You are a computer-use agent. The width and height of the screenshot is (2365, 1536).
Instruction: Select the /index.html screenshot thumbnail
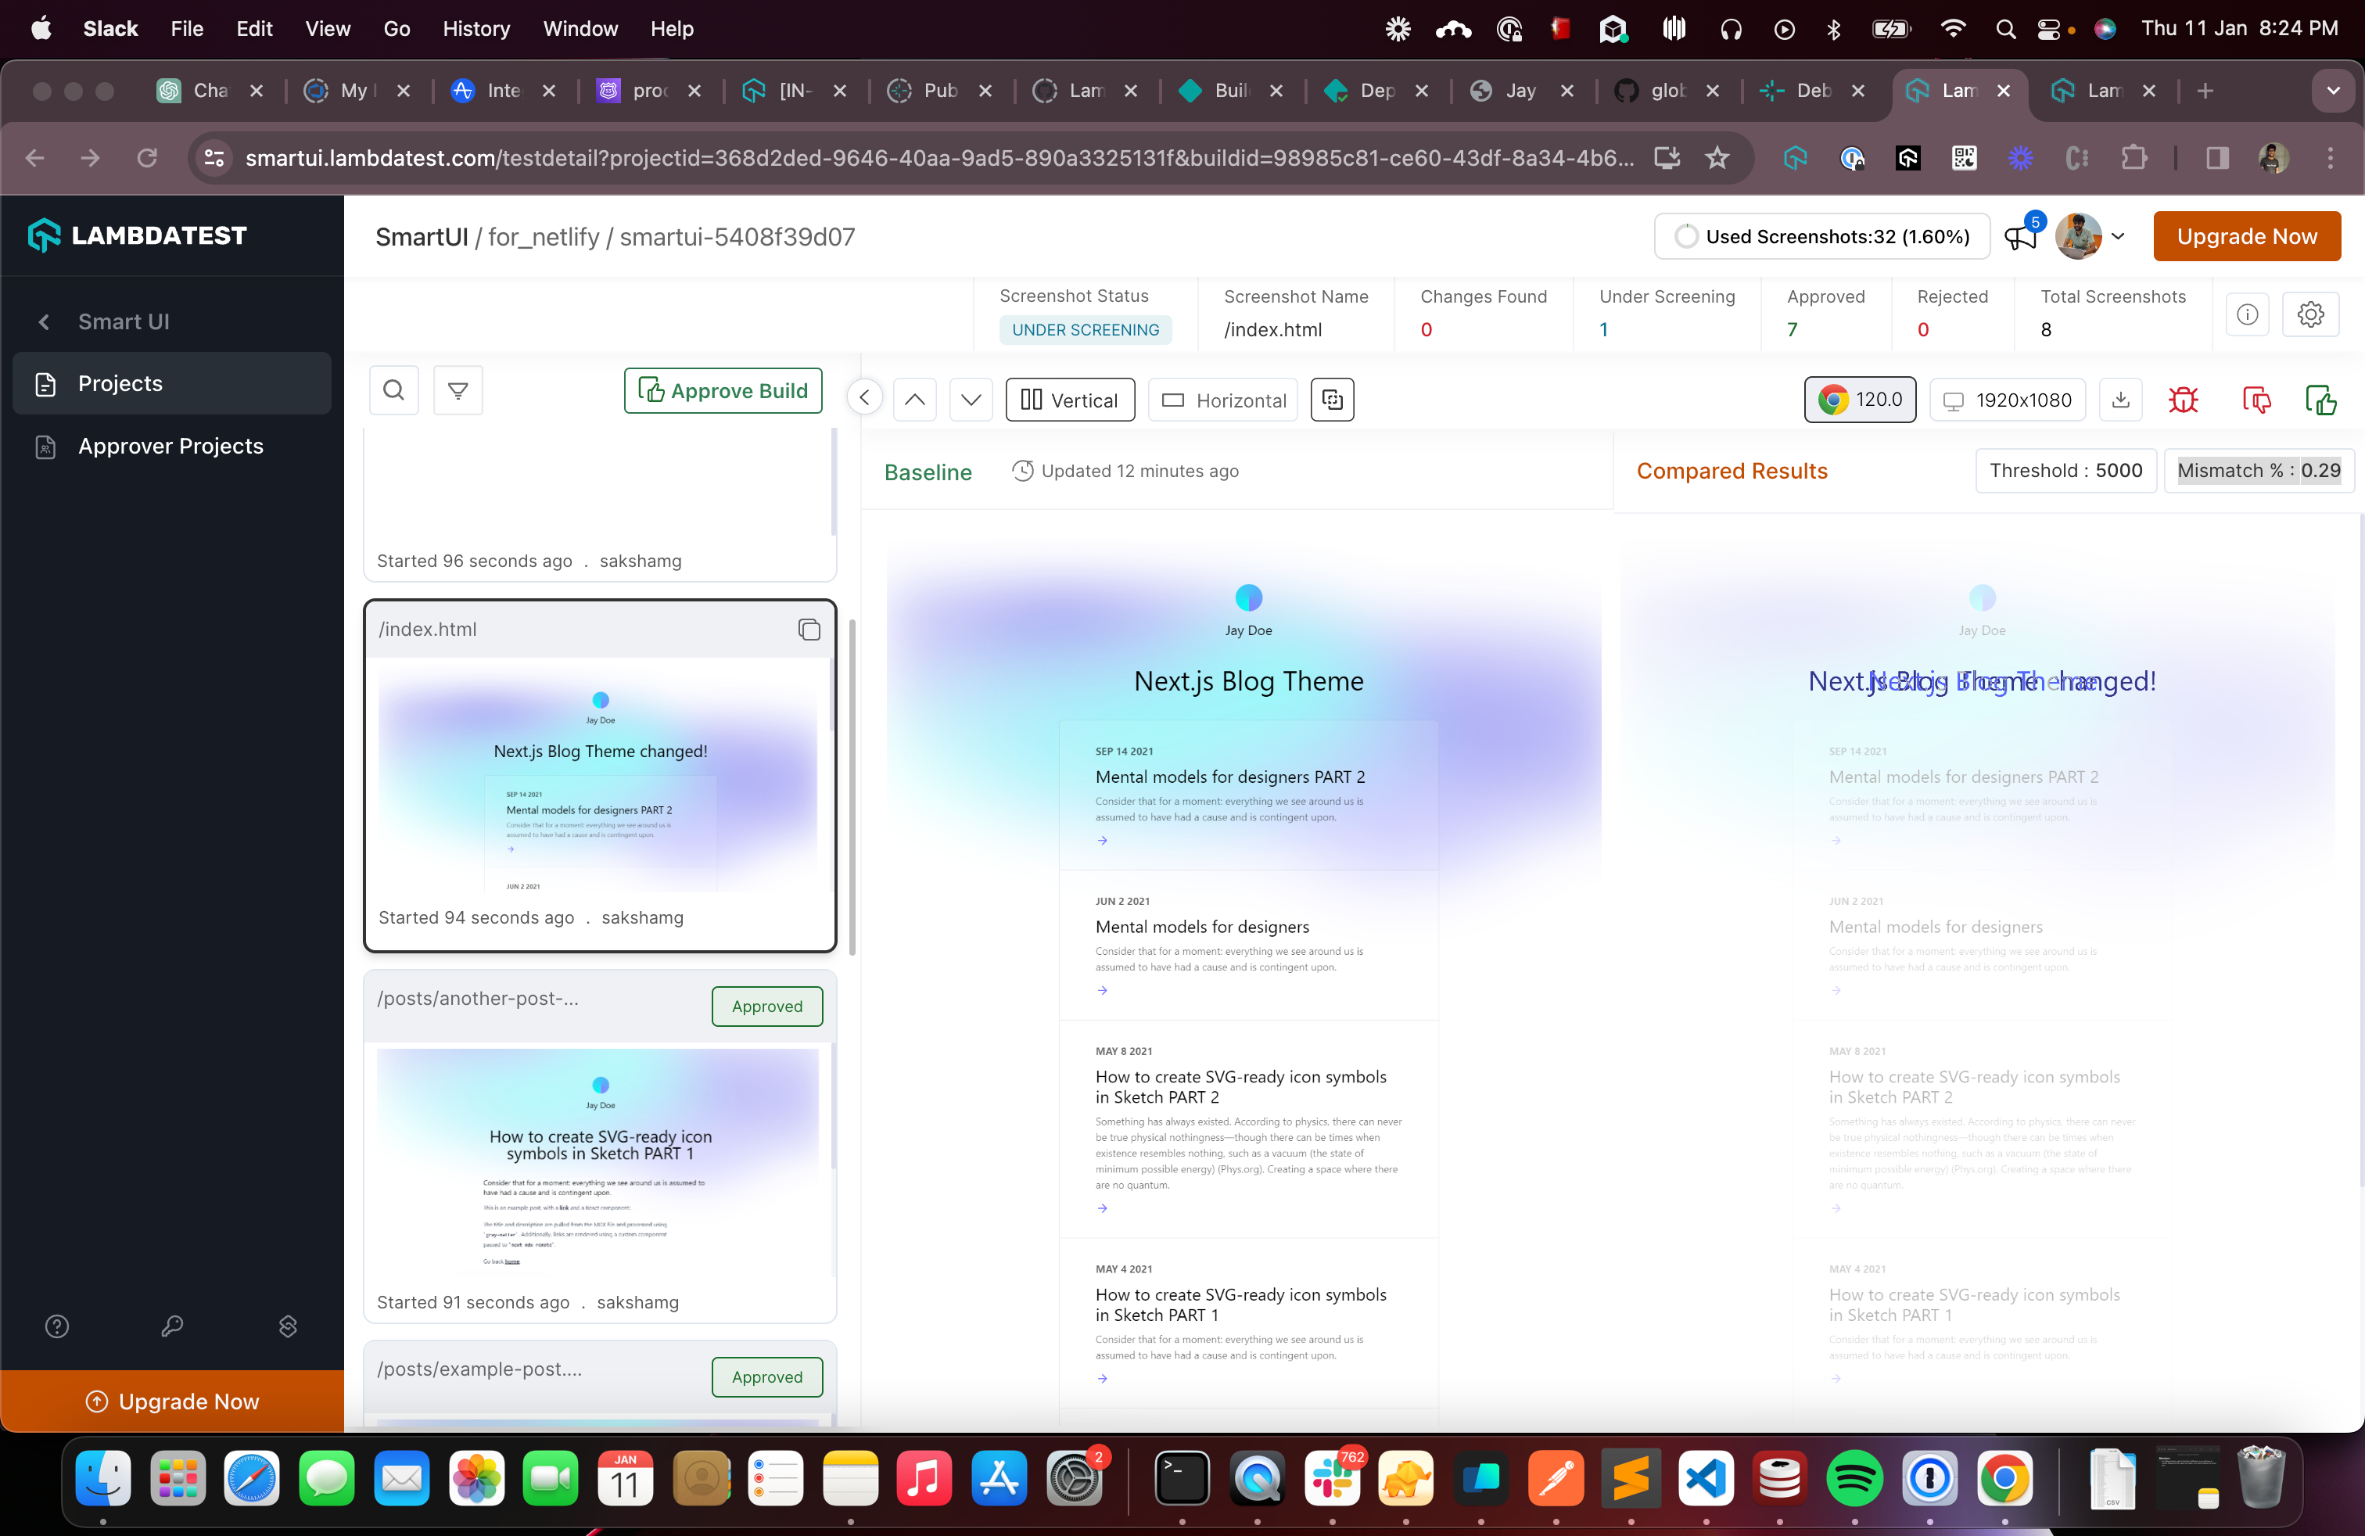[600, 770]
